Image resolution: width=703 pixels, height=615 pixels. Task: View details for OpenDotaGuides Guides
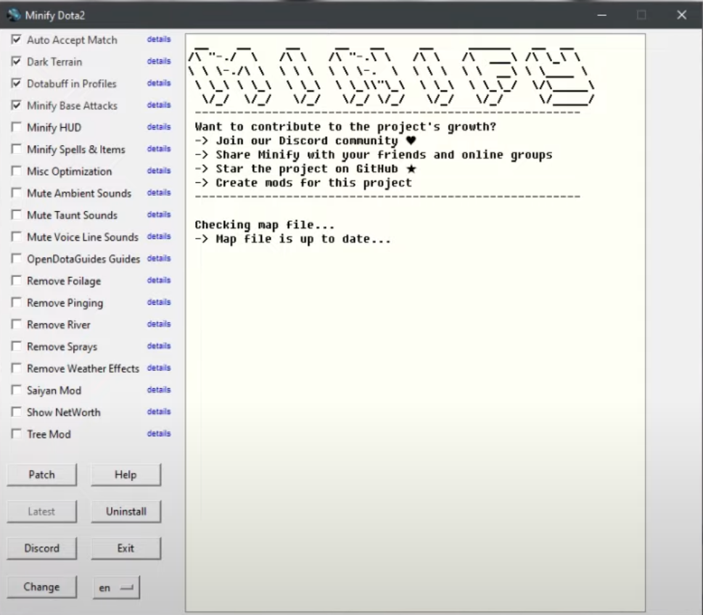[x=159, y=258]
